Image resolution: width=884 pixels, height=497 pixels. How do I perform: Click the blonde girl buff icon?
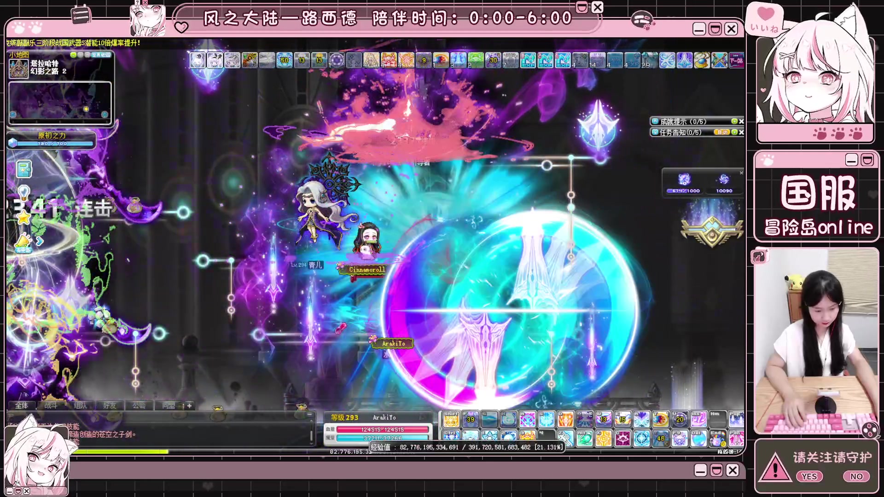pyautogui.click(x=372, y=60)
